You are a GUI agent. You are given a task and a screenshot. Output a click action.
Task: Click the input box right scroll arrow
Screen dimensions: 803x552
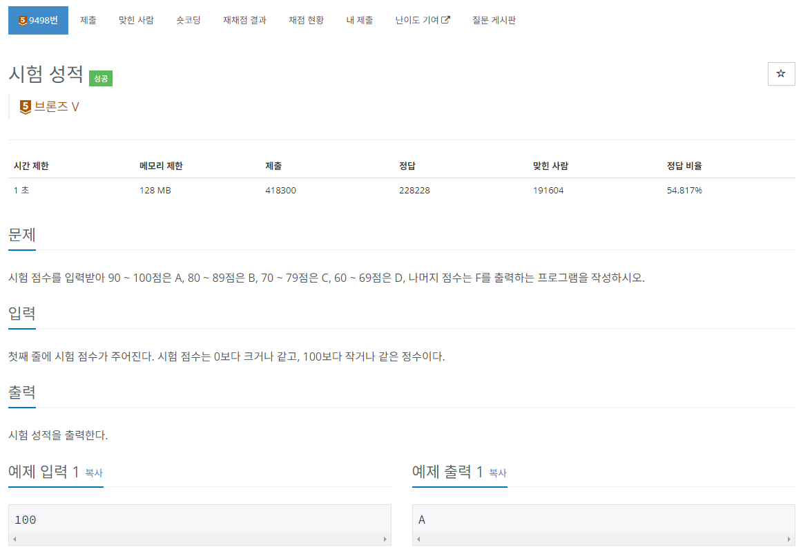tap(385, 539)
